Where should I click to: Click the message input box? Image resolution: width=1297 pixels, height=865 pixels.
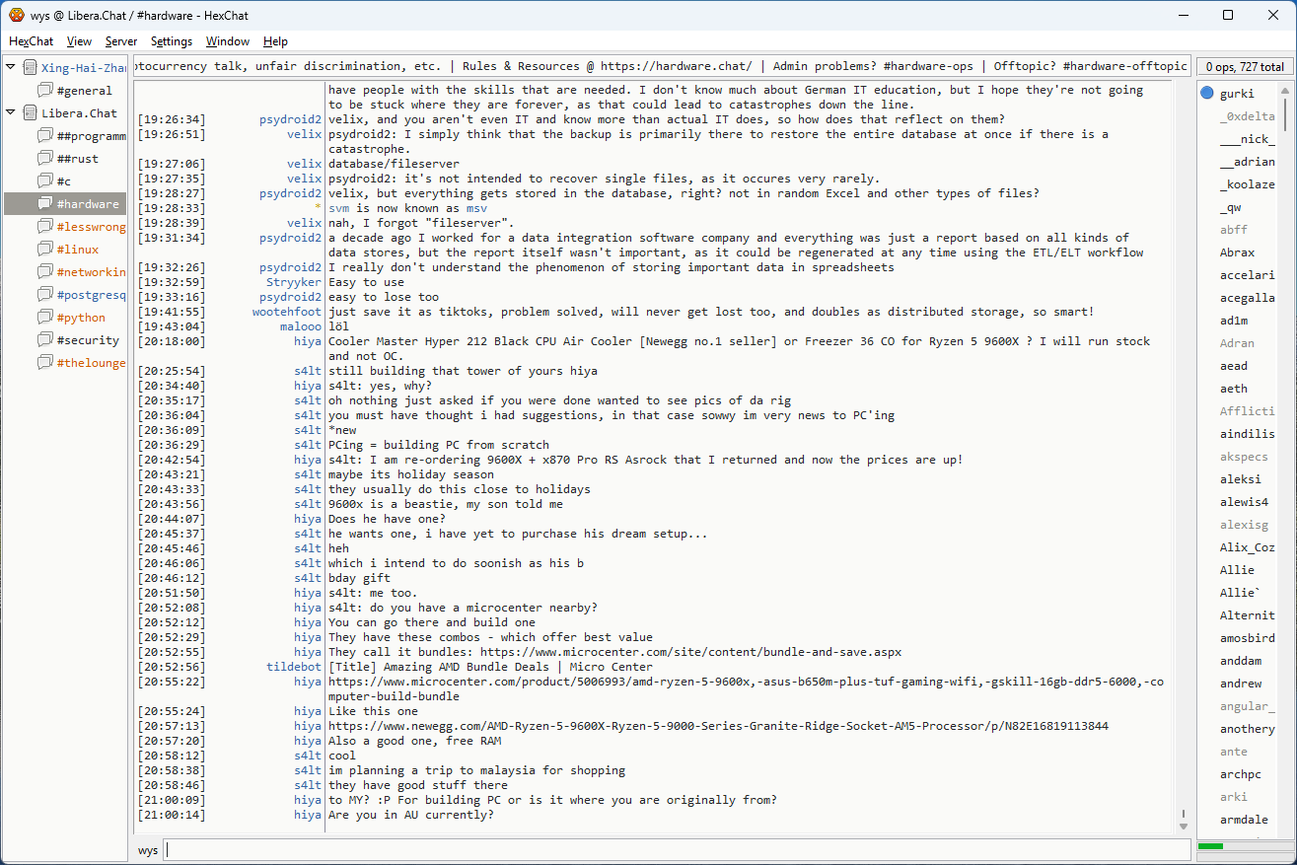pos(677,849)
